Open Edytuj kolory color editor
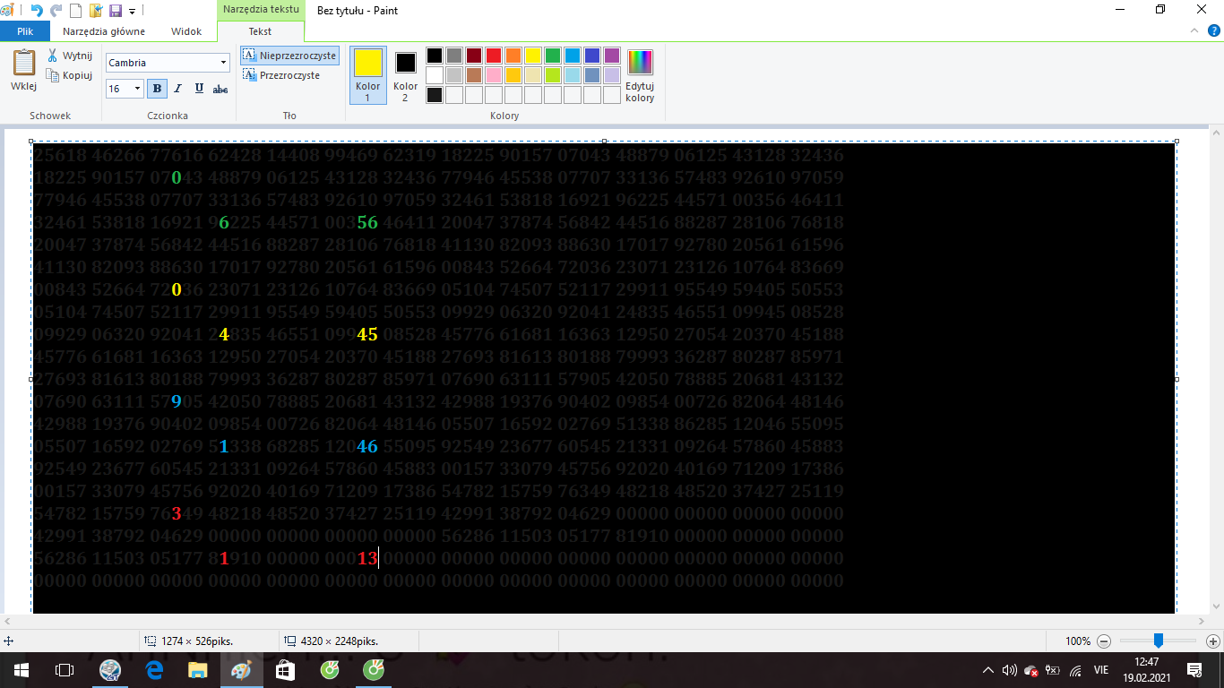1224x688 pixels. [640, 75]
